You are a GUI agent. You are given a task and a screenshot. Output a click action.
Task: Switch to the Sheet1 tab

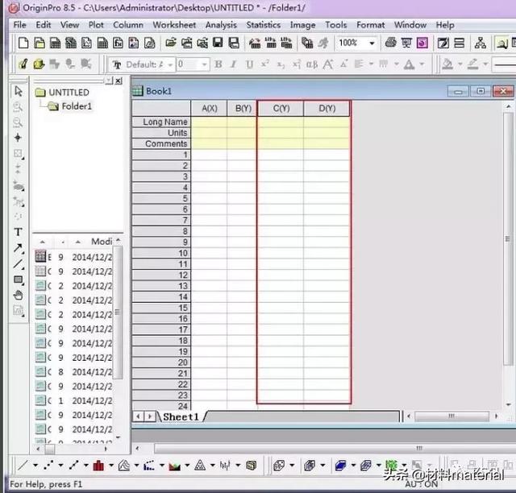[181, 416]
